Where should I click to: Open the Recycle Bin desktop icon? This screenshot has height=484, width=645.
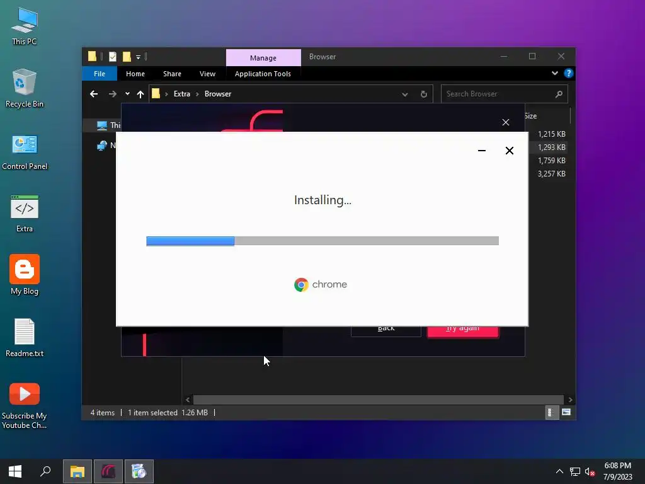tap(25, 88)
